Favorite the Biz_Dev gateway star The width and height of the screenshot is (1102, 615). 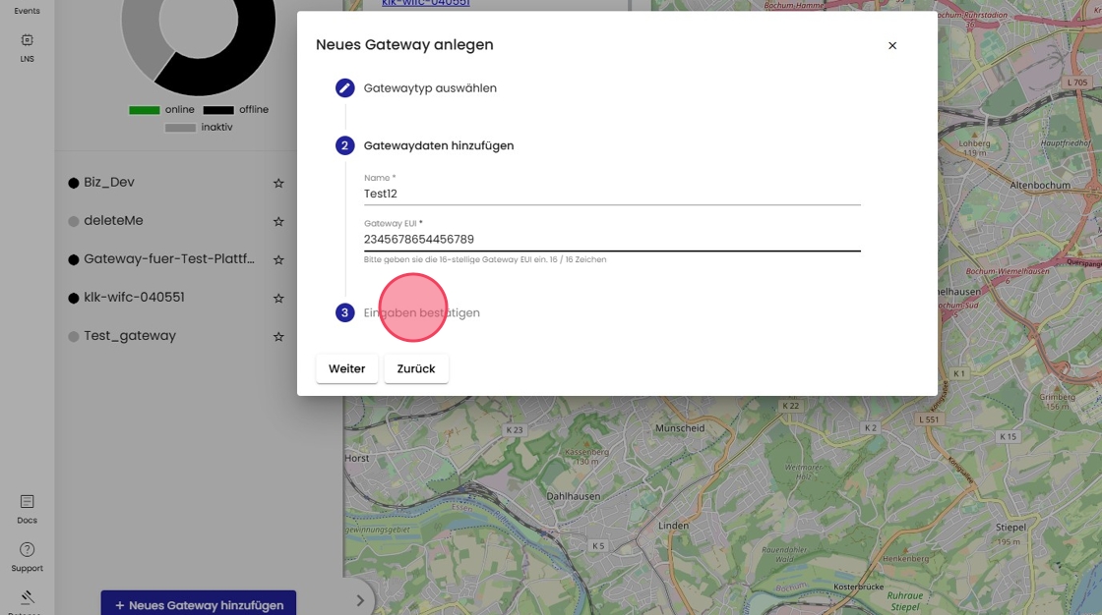pyautogui.click(x=278, y=184)
